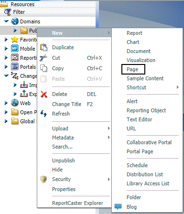Viewport: 184px width, 214px height.
Task: Create a new Alert
Action: click(132, 101)
